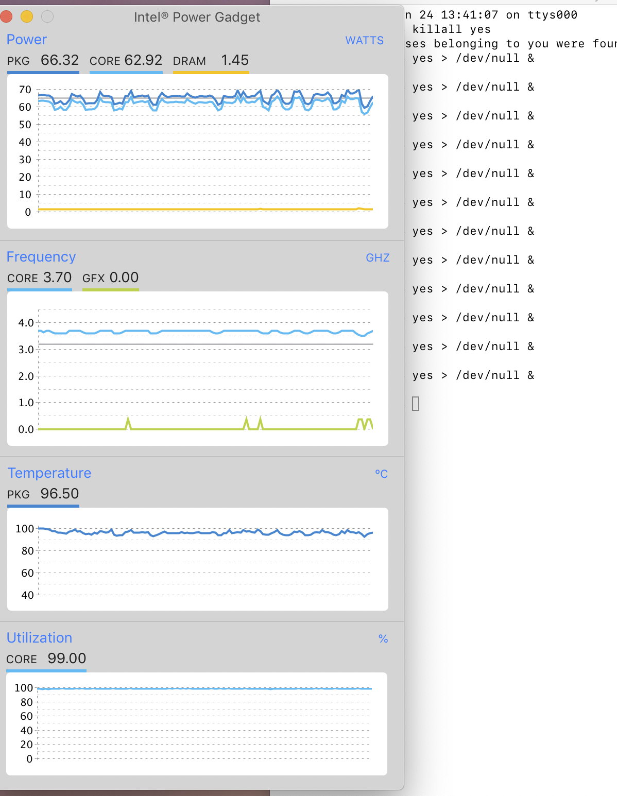617x796 pixels.
Task: Click the GHZ unit label
Action: pos(378,258)
